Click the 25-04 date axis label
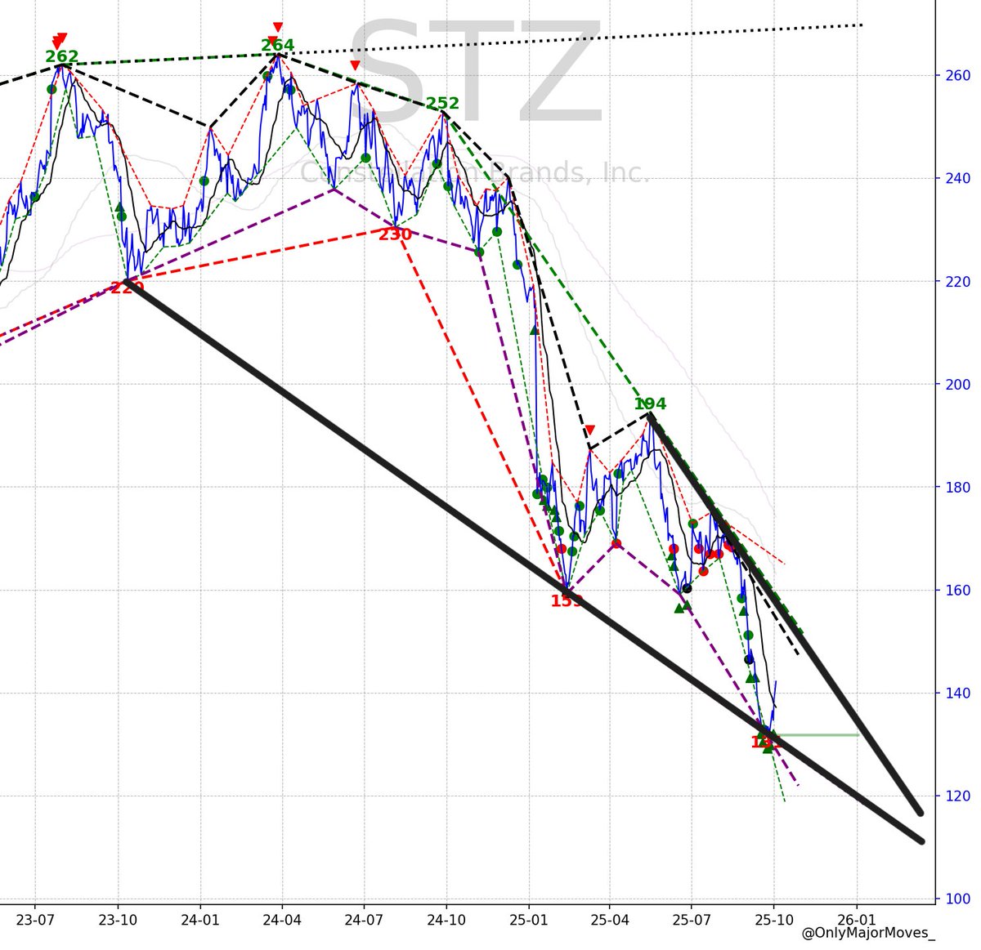This screenshot has height=950, width=981. point(610,919)
